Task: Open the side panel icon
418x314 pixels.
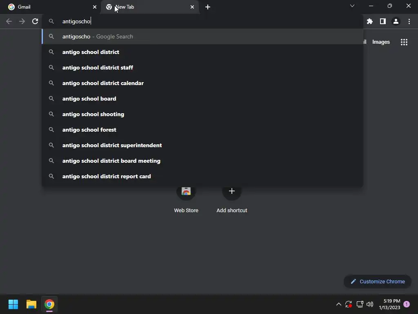Action: 383,21
